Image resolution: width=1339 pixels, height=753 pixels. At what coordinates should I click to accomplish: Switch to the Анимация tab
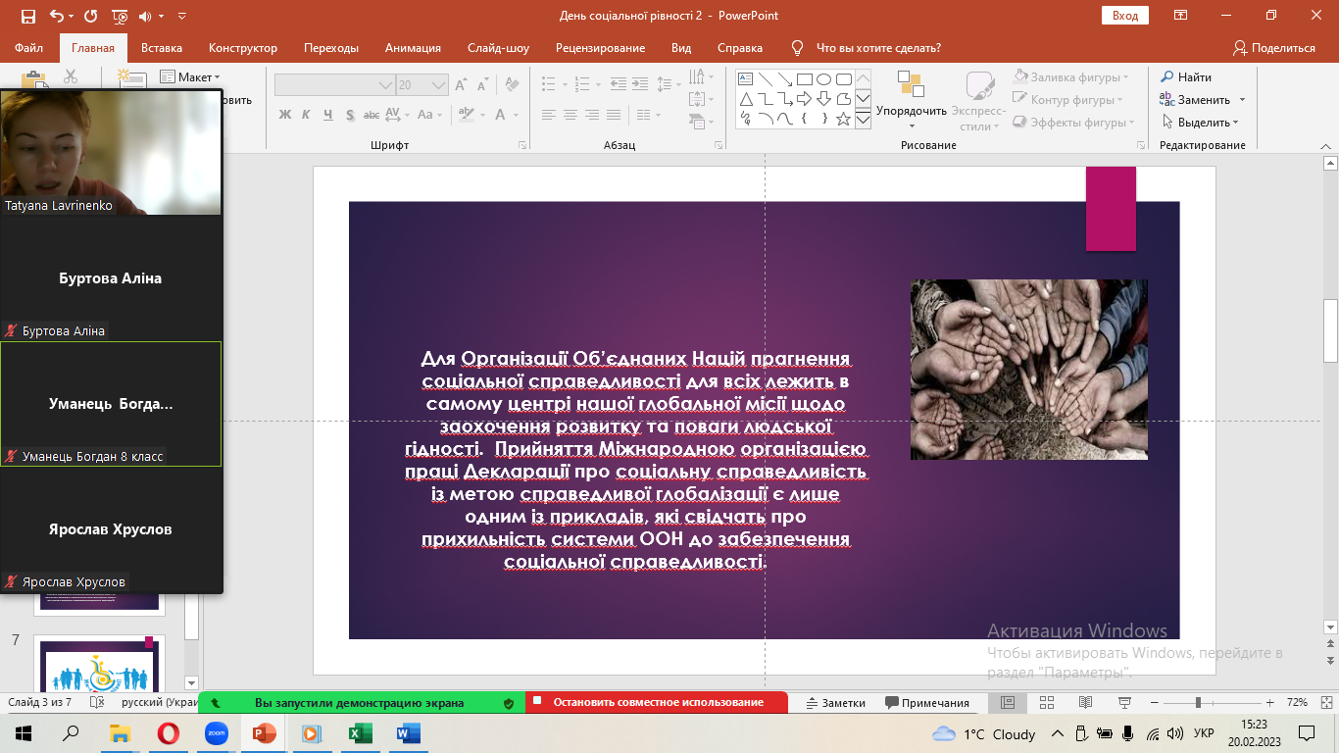click(413, 48)
